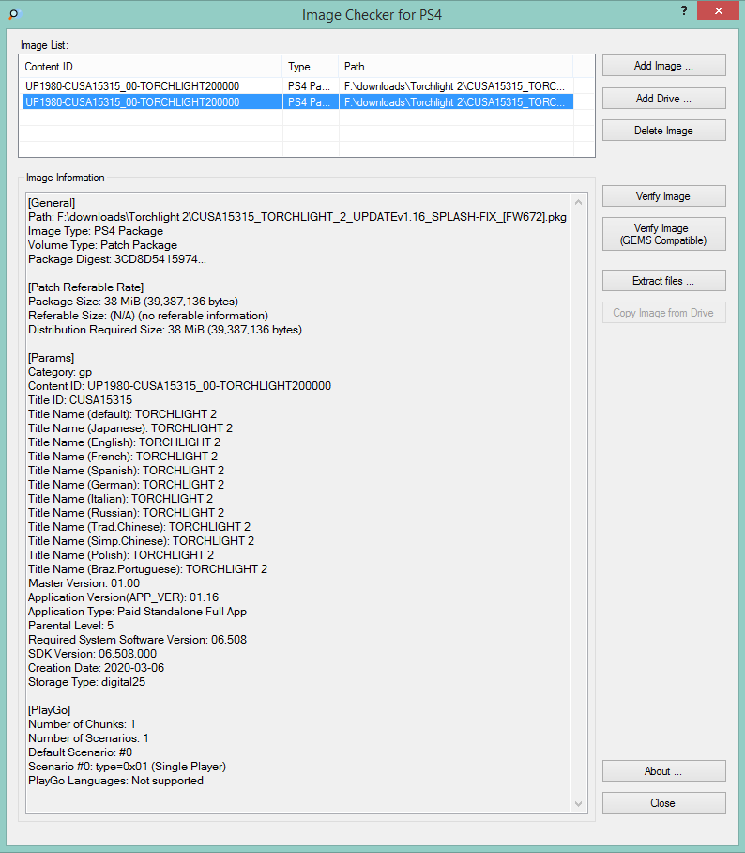
Task: Sort by the Type column header
Action: click(x=311, y=67)
